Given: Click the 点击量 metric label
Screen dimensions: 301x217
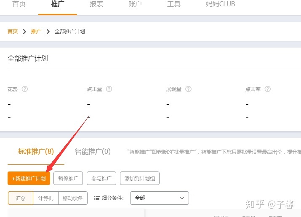Looking at the screenshot, I should (x=94, y=89).
